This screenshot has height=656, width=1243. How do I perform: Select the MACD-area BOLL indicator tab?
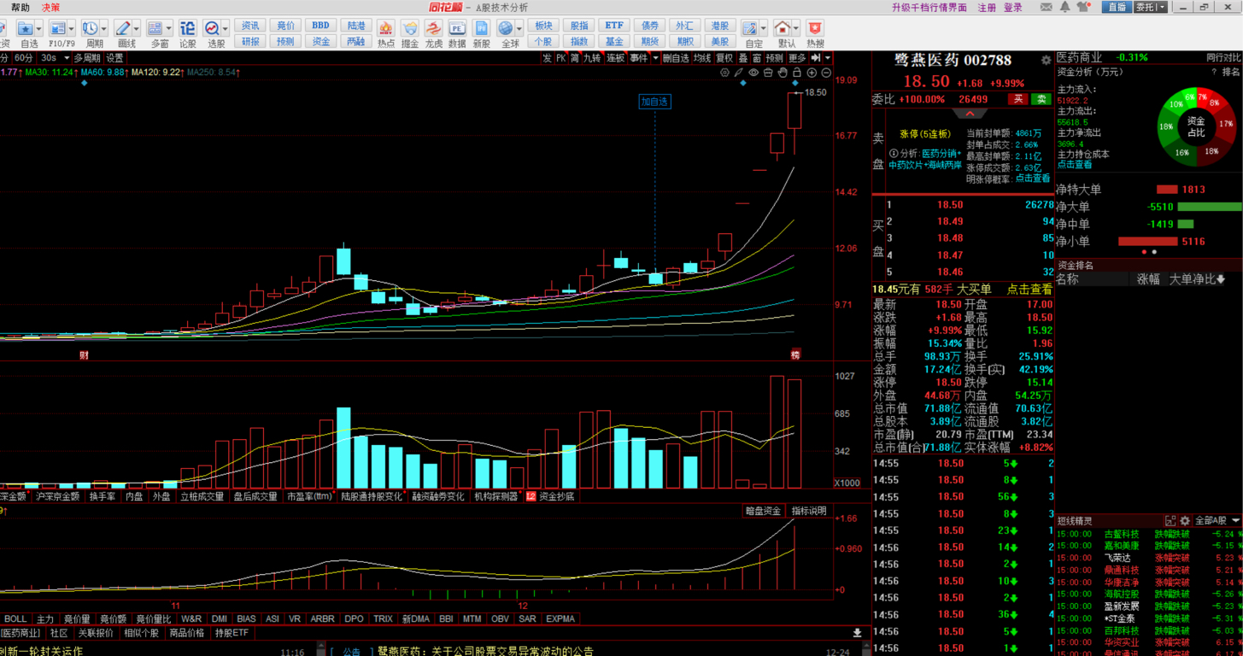[15, 618]
